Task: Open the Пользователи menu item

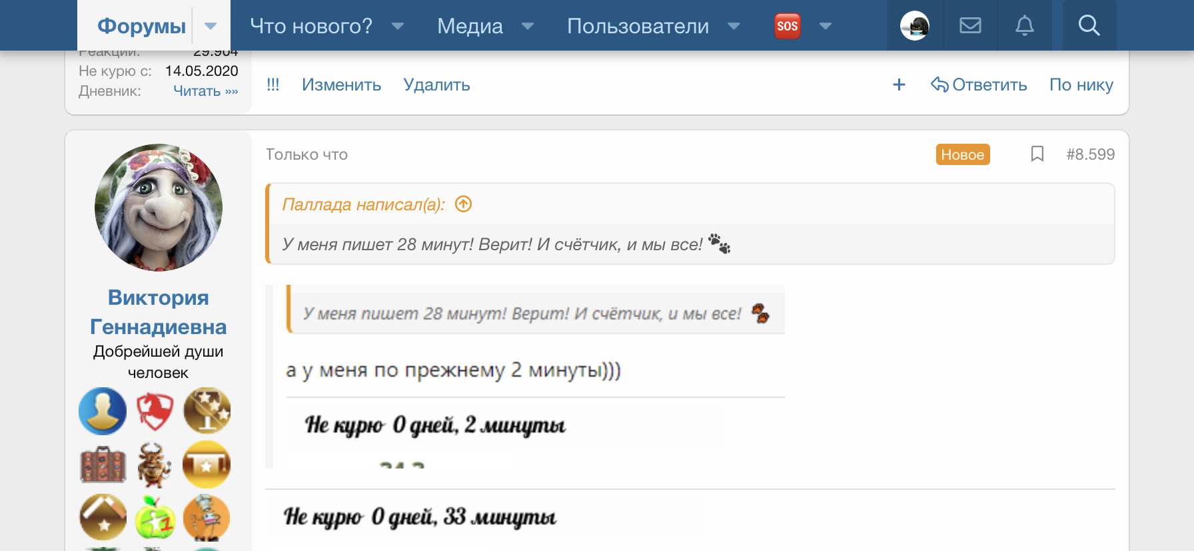Action: (638, 26)
